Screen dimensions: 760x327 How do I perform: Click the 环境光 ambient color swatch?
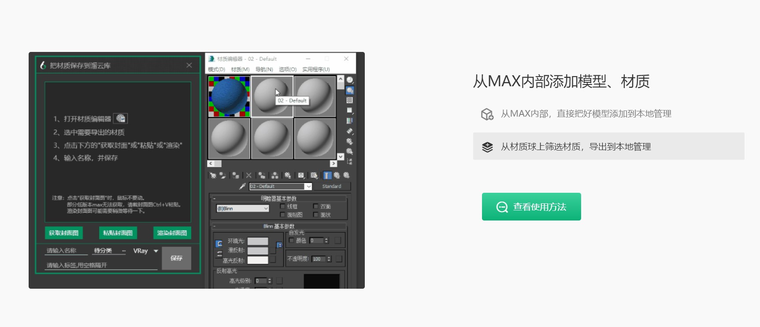point(258,241)
